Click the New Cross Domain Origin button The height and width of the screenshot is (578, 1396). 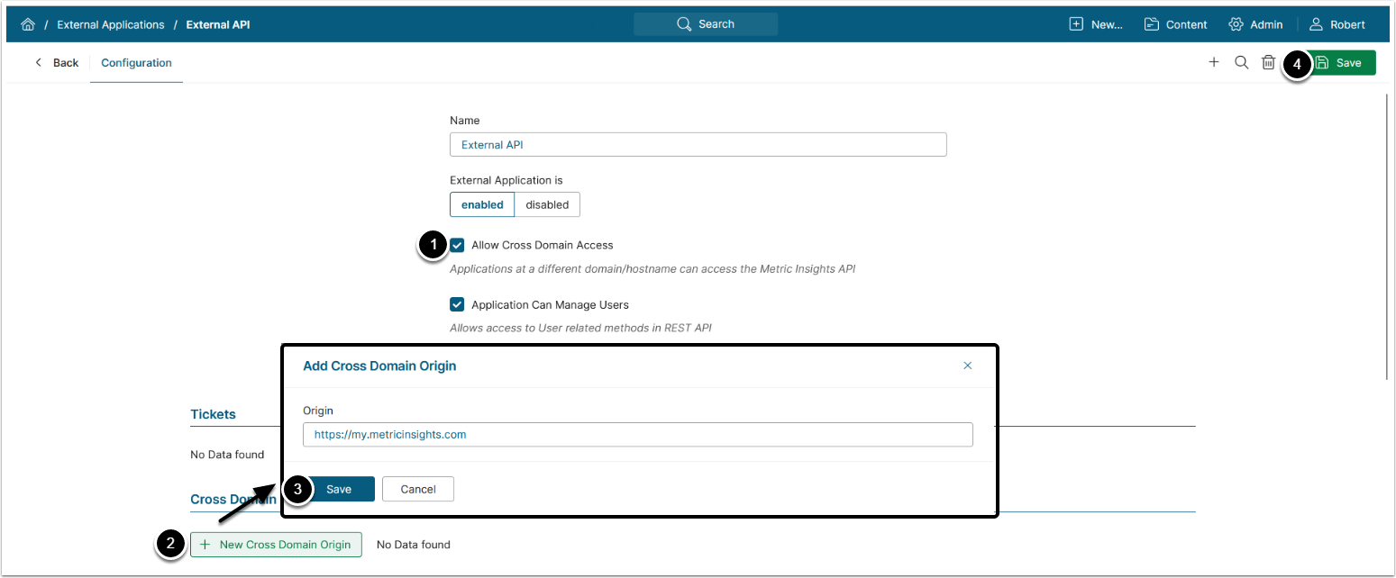(x=276, y=545)
